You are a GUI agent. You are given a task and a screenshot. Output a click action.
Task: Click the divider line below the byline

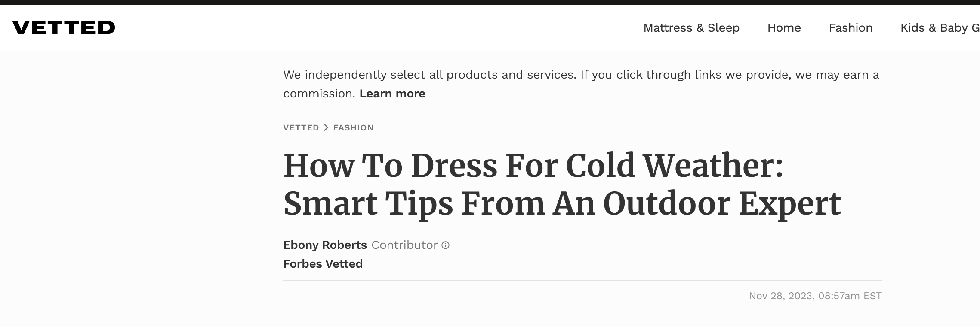[582, 281]
